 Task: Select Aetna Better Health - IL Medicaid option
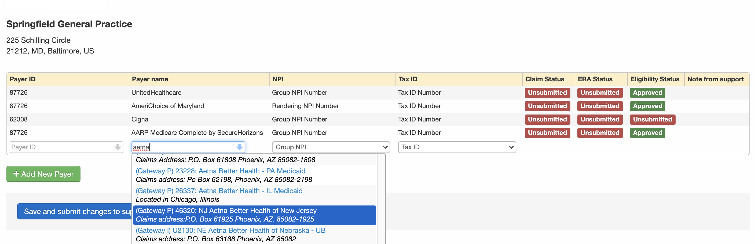pos(254,195)
